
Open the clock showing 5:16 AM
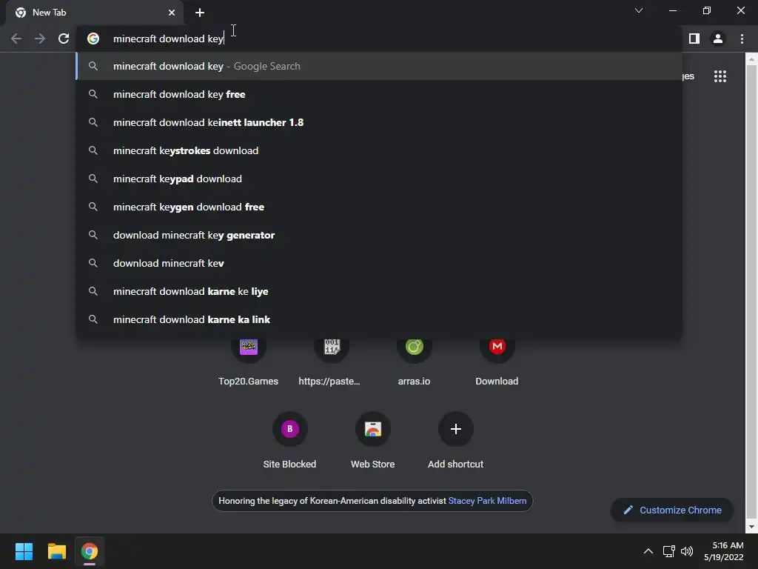tap(724, 551)
